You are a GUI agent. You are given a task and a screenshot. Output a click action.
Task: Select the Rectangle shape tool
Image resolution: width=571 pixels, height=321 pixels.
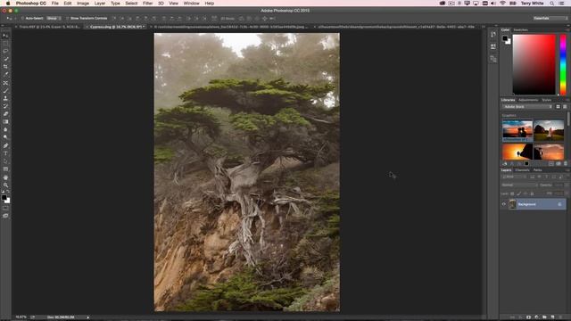tap(5, 169)
